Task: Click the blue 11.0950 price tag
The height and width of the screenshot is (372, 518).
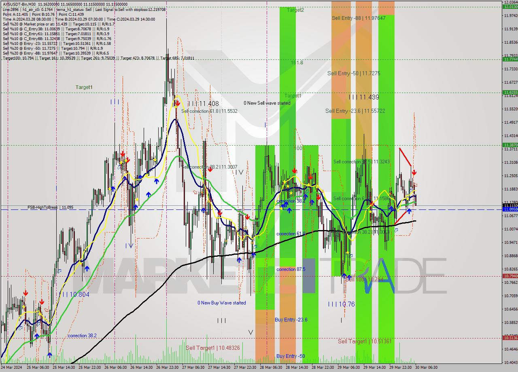Action: pos(510,209)
